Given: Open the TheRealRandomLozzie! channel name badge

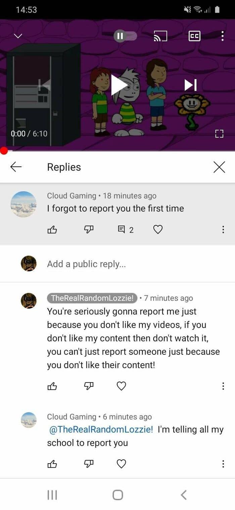Looking at the screenshot, I should pyautogui.click(x=92, y=298).
